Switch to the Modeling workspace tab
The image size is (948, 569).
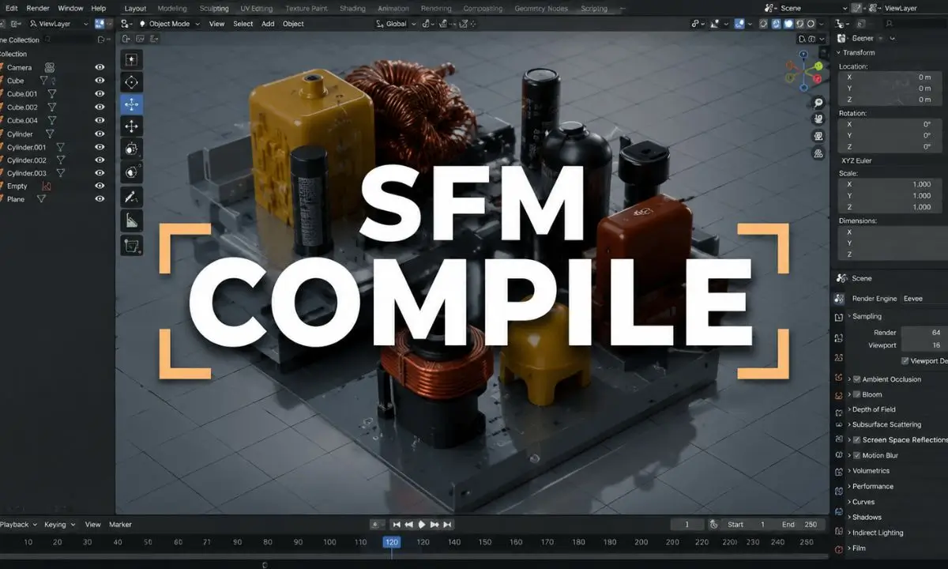point(172,9)
